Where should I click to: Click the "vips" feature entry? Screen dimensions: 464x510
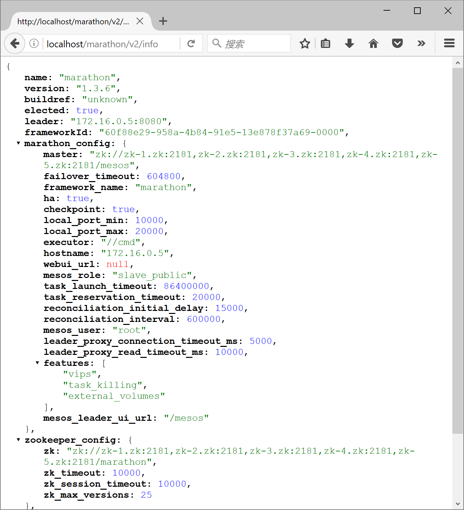80,374
